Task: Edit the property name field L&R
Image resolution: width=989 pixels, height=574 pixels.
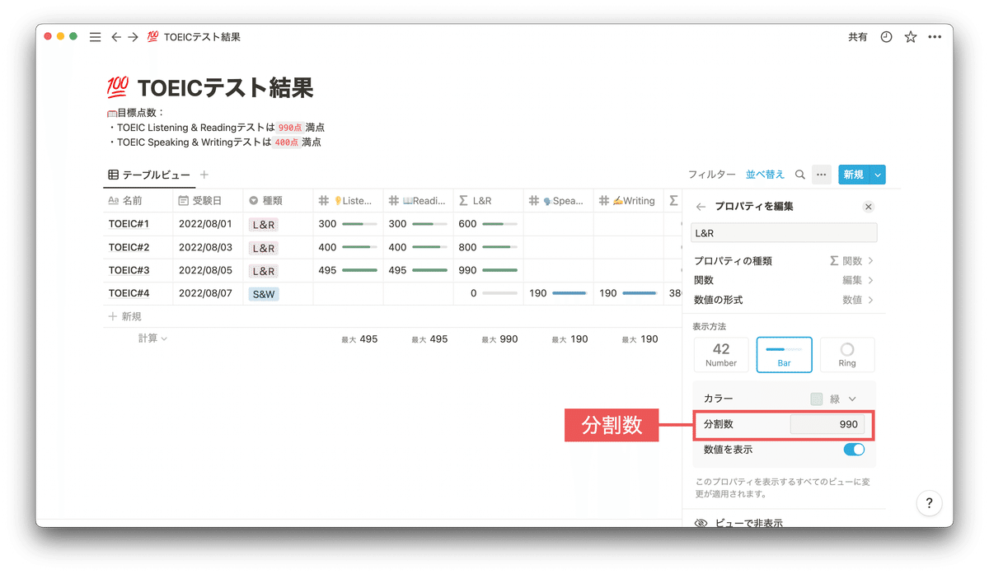Action: [784, 233]
